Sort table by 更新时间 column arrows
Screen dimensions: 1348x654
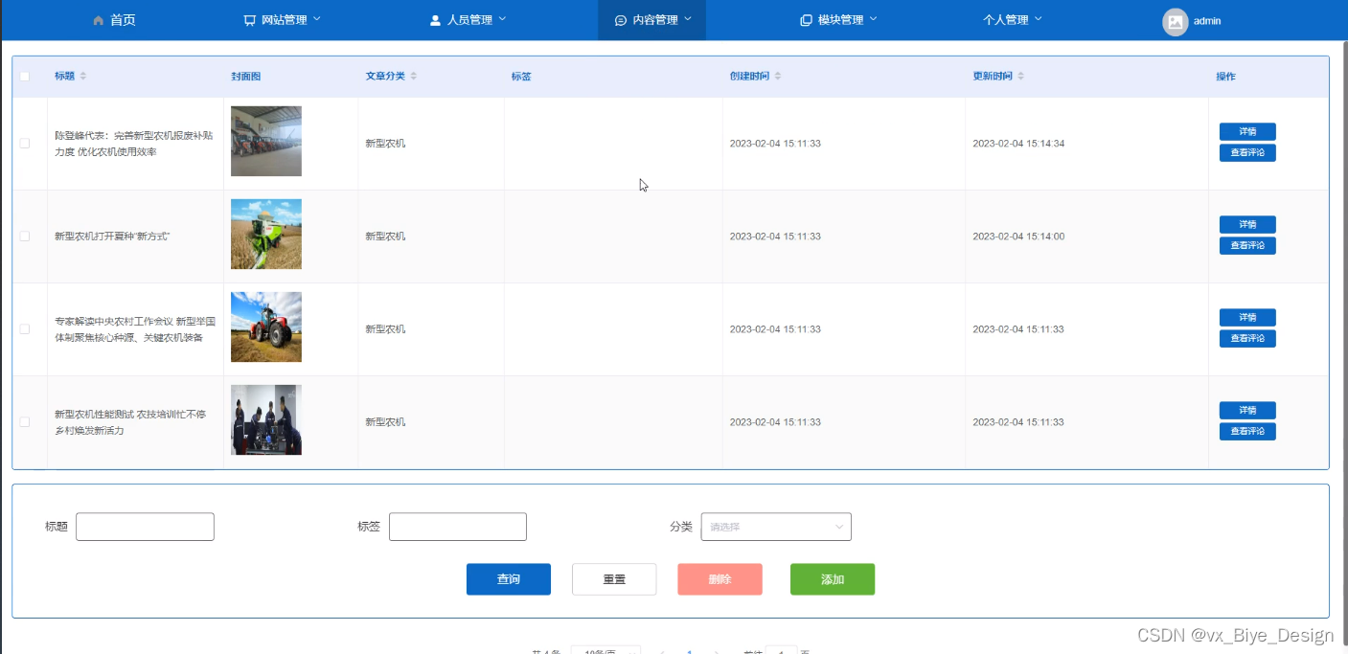tap(1021, 76)
